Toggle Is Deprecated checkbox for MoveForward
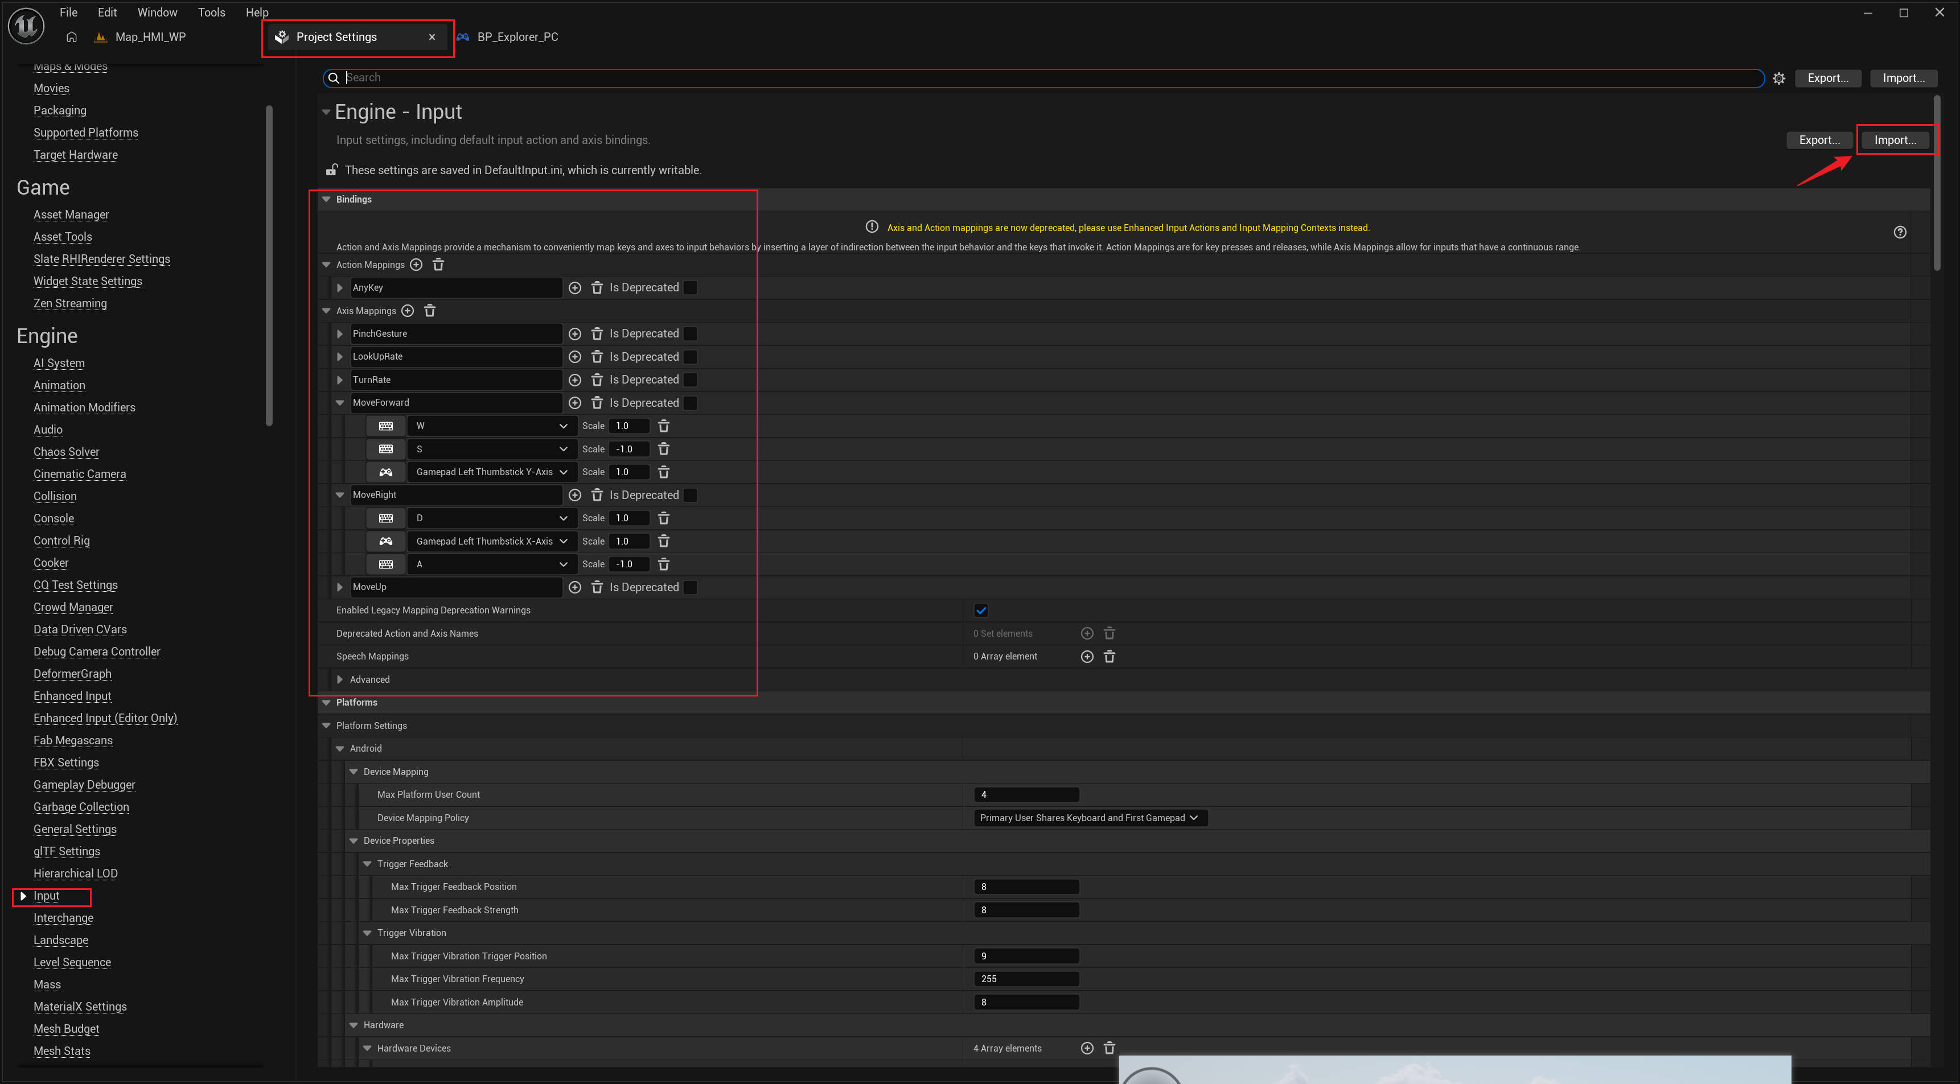 (690, 403)
